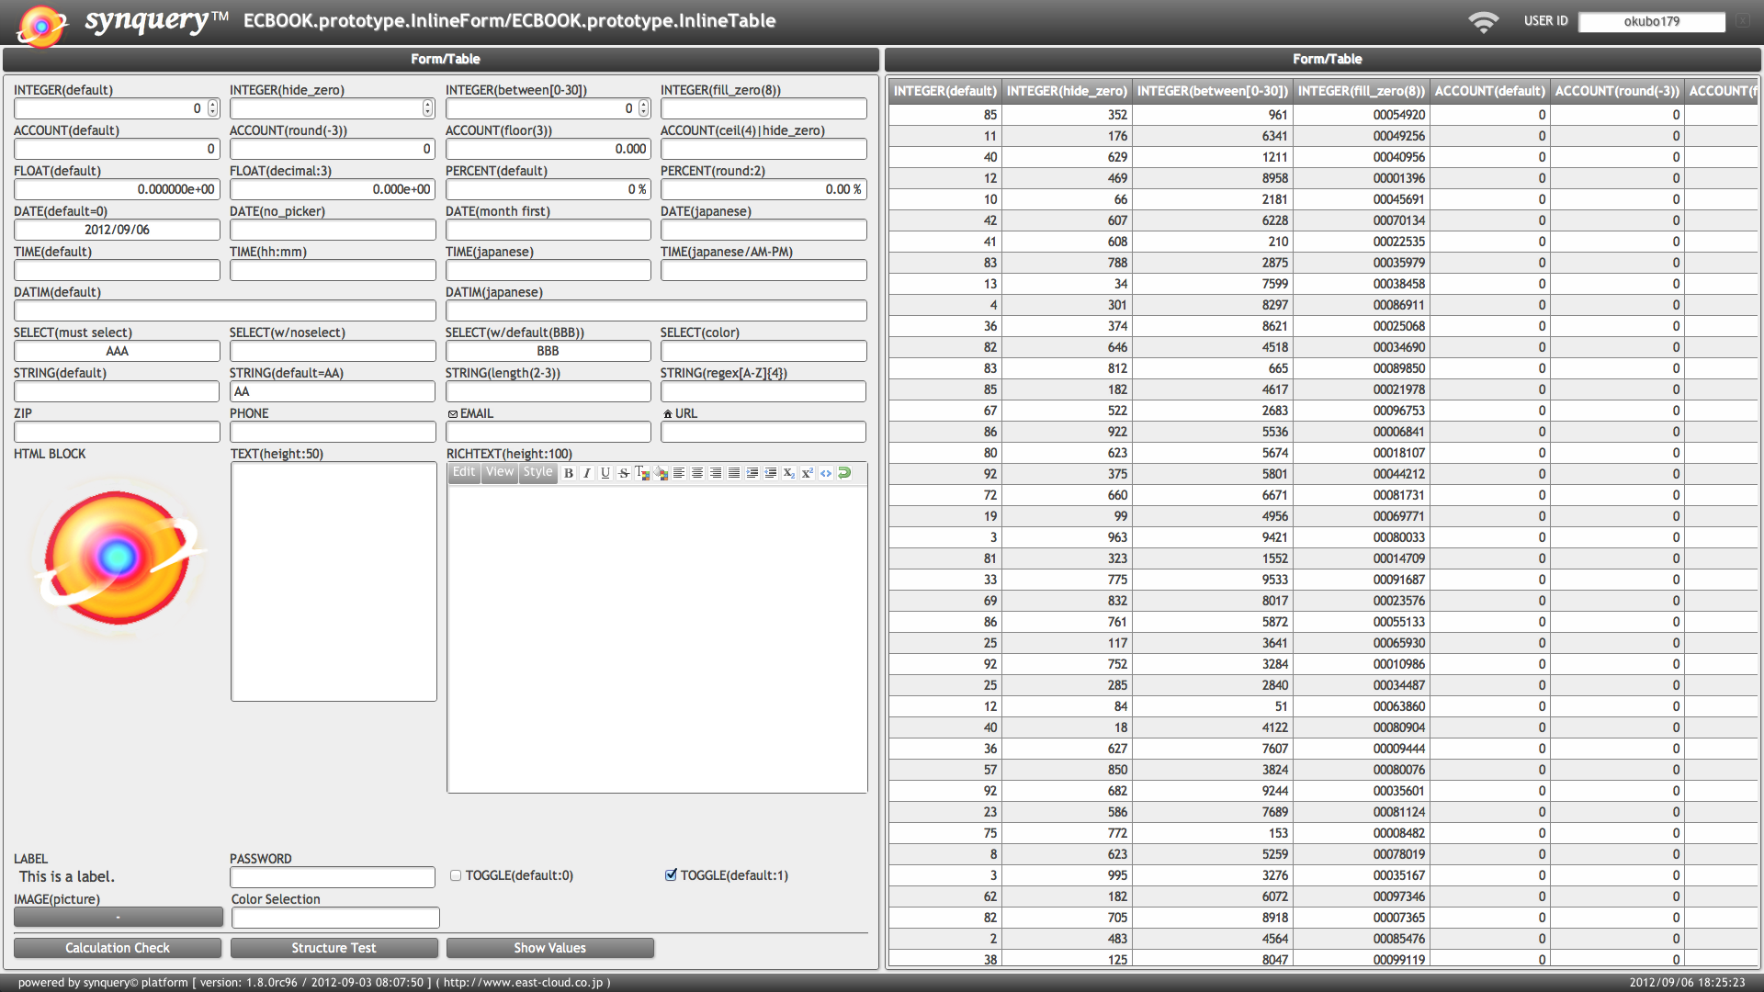1764x992 pixels.
Task: Click the URL home icon
Action: (x=667, y=414)
